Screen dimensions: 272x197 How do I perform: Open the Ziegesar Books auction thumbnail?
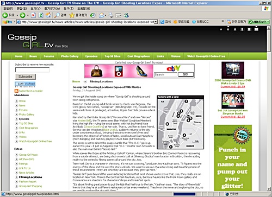pyautogui.click(x=233, y=100)
